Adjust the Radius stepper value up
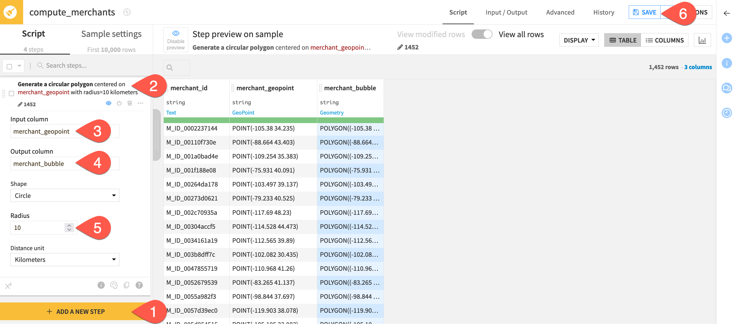Viewport: 737px width, 325px height. click(x=69, y=225)
